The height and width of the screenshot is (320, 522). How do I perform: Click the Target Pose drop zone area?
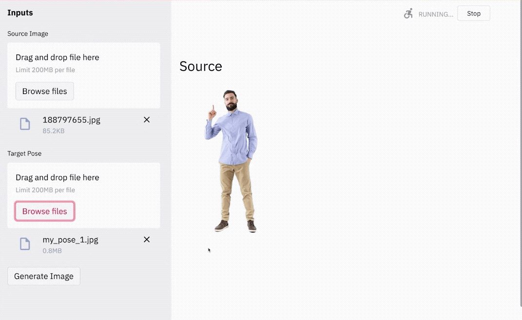(83, 195)
